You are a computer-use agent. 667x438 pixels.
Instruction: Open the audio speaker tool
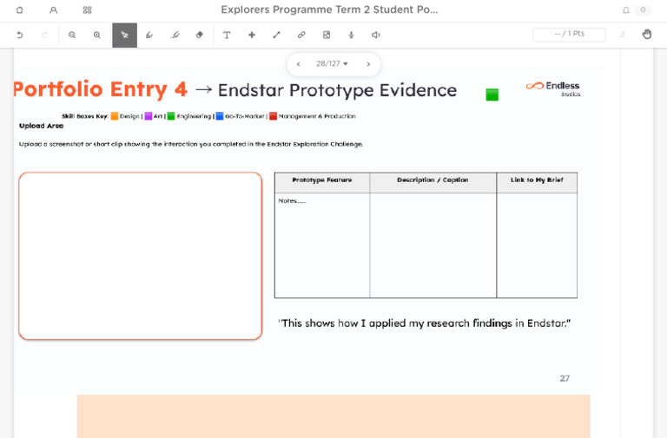[375, 35]
